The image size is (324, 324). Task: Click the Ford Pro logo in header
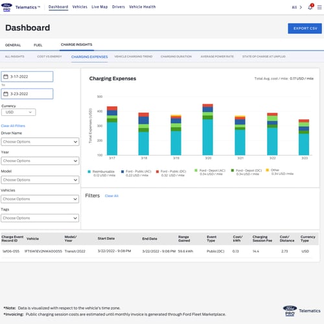pos(7,7)
